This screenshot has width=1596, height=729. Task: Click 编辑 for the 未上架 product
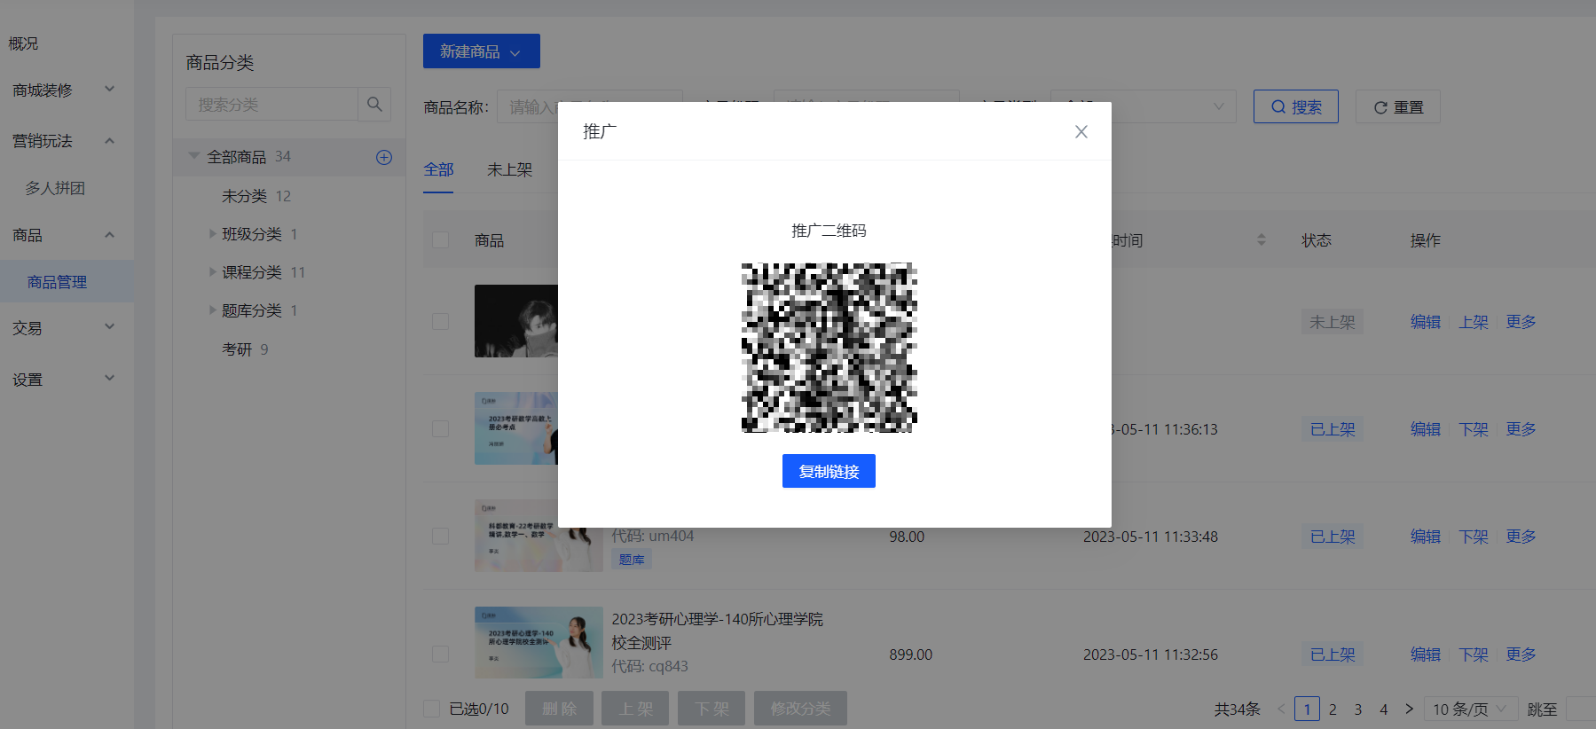pos(1426,322)
